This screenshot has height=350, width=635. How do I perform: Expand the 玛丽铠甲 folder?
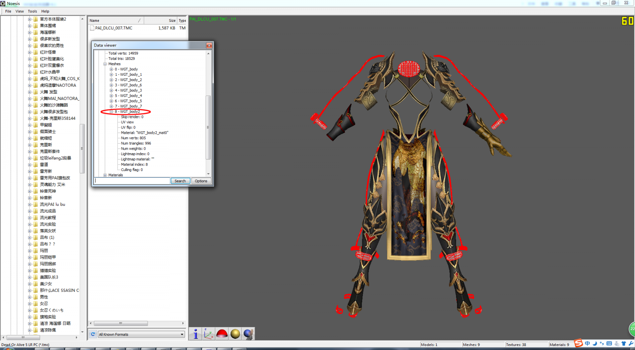coord(29,258)
